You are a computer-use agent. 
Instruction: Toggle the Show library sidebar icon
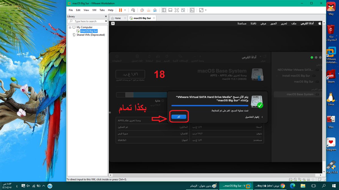coord(164,10)
